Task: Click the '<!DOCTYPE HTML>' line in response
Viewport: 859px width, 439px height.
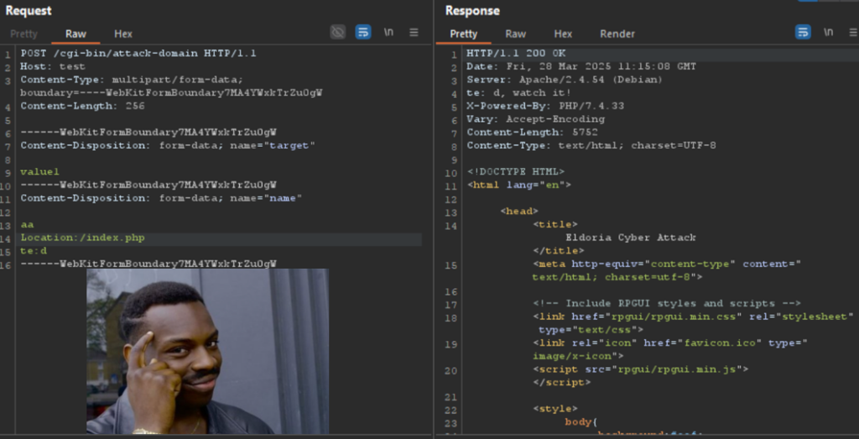Action: (x=516, y=172)
